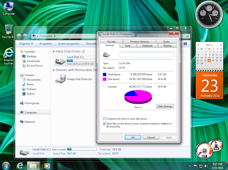Image resolution: width=228 pixels, height=170 pixels.
Task: Click System properties in toolbar
Action: [69, 43]
